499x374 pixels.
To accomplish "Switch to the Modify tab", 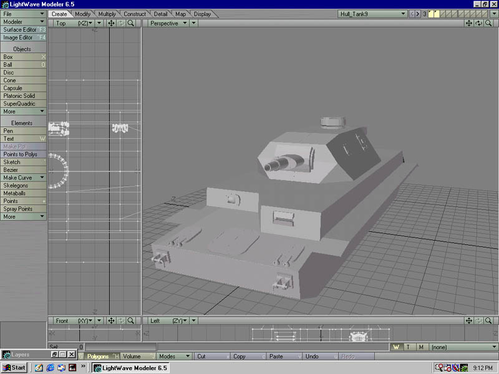I will point(82,14).
